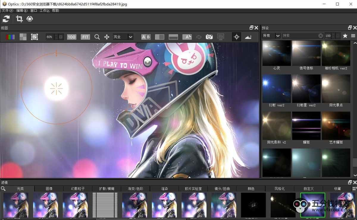Set zoom to 100 percent
This screenshot has width=357, height=220.
tap(71, 37)
